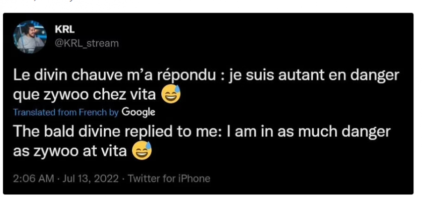Click the sweat-smile emoji after "chez vita"
Image resolution: width=422 pixels, height=197 pixels.
click(170, 95)
